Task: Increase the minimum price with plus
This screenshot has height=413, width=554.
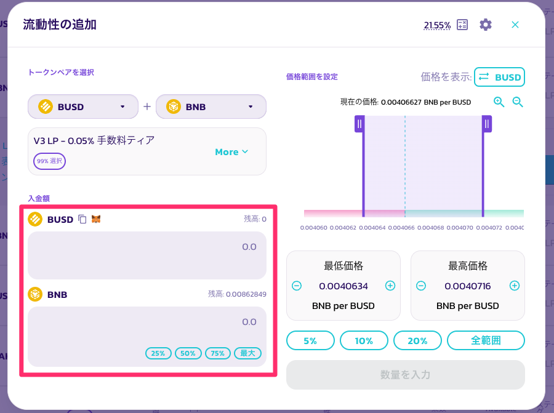Action: [x=390, y=286]
